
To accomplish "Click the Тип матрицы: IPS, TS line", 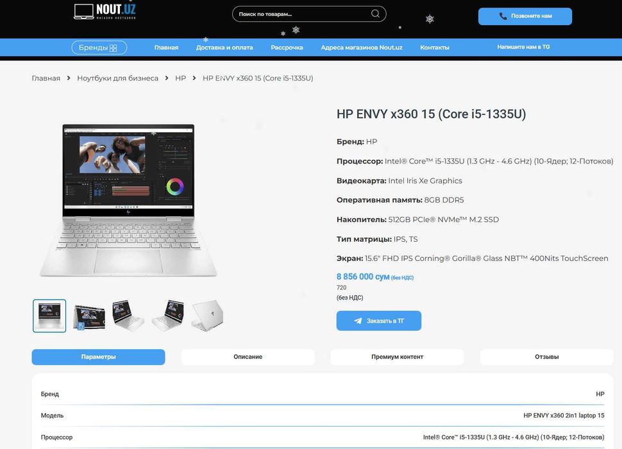I will (x=377, y=239).
